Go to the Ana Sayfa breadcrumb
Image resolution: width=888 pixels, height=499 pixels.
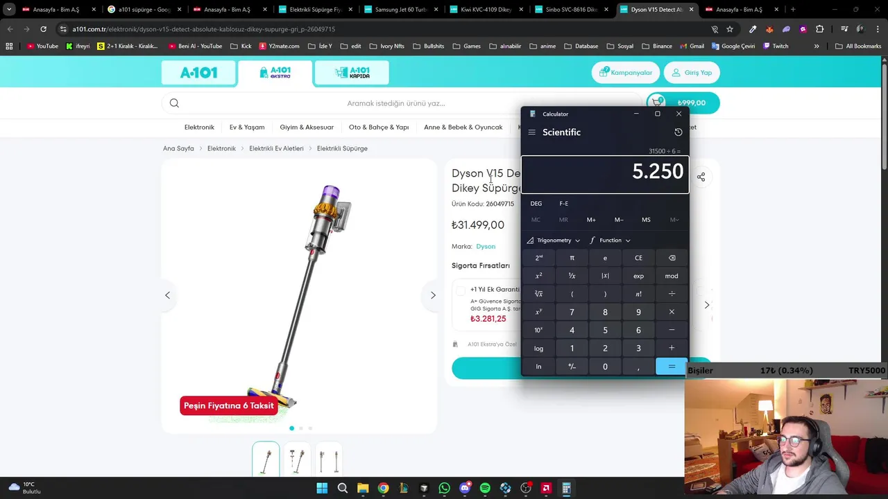178,148
